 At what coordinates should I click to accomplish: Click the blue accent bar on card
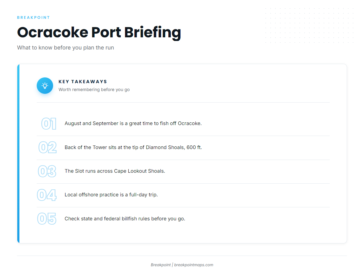tap(18, 154)
